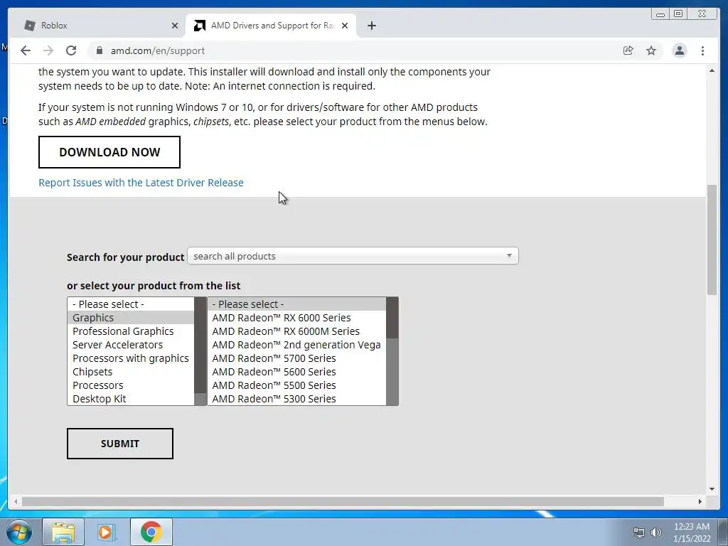Click the DOWNLOAD NOW button

point(109,152)
